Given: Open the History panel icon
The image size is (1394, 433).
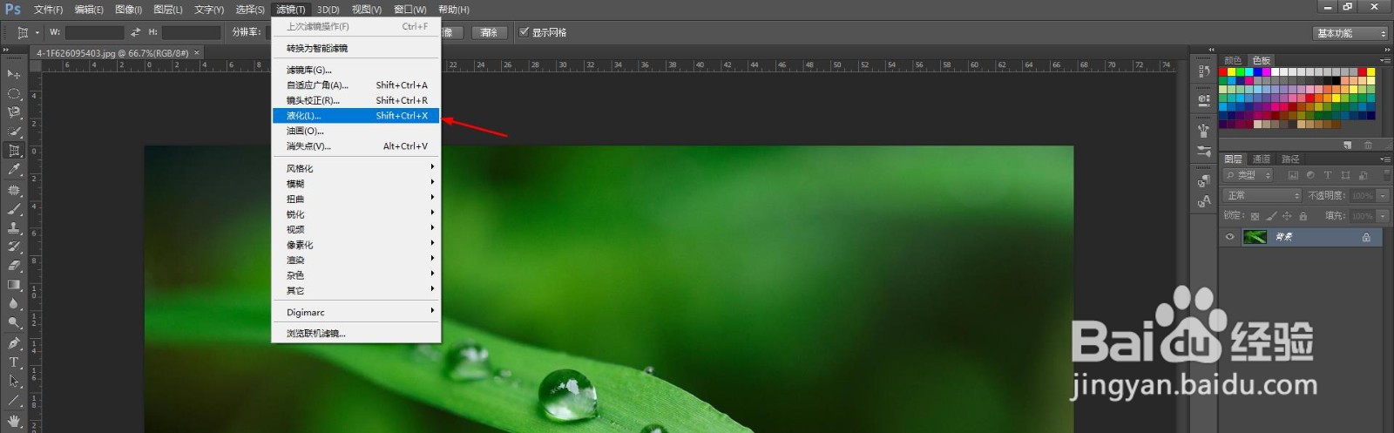Looking at the screenshot, I should coord(1203,71).
